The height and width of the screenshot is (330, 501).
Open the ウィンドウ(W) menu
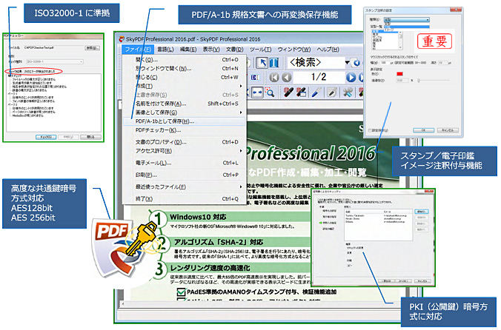(294, 50)
